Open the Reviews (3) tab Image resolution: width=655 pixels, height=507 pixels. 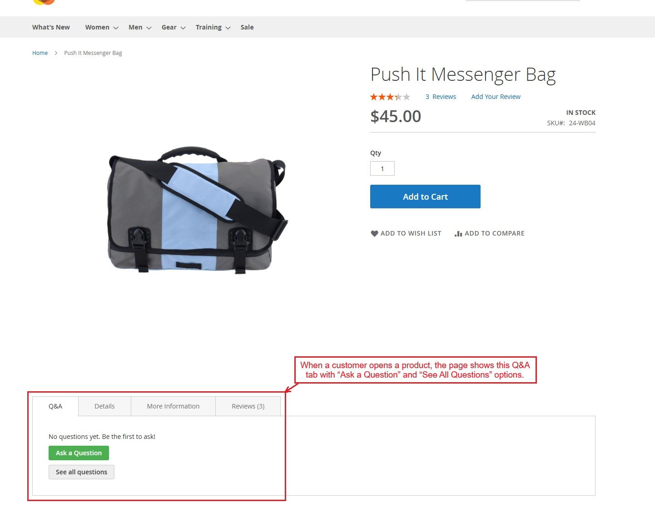248,406
